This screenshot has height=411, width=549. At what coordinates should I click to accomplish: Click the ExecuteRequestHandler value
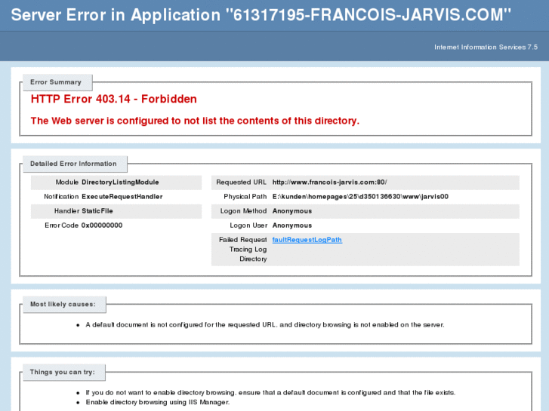(122, 197)
